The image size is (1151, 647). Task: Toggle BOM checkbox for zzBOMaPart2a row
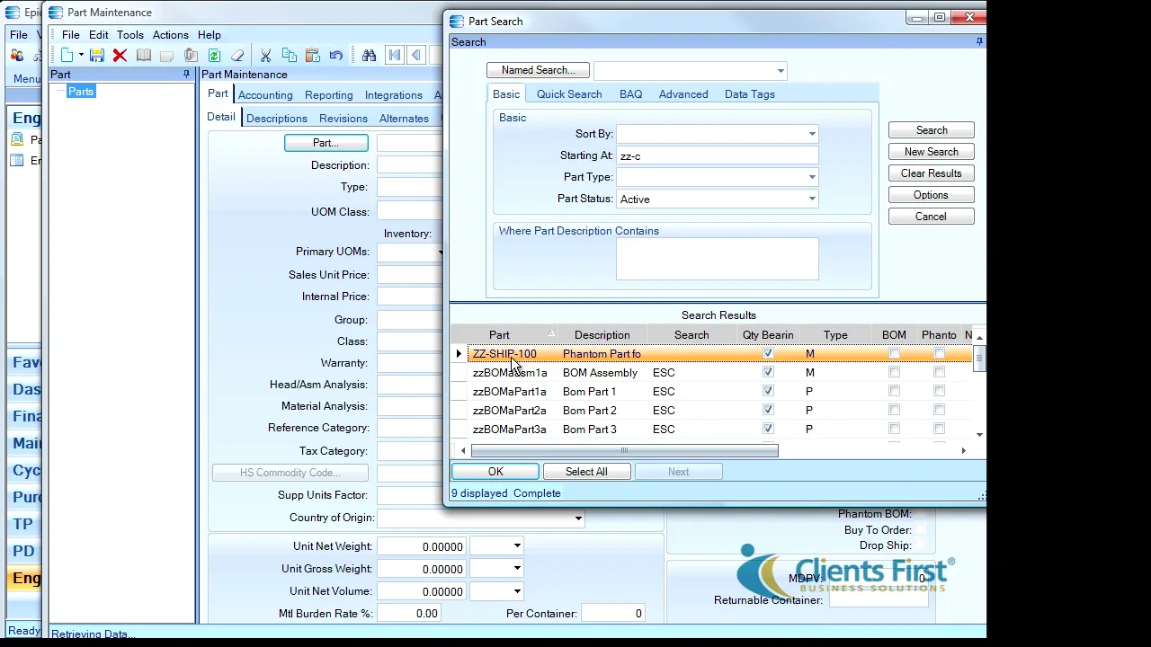coord(894,411)
